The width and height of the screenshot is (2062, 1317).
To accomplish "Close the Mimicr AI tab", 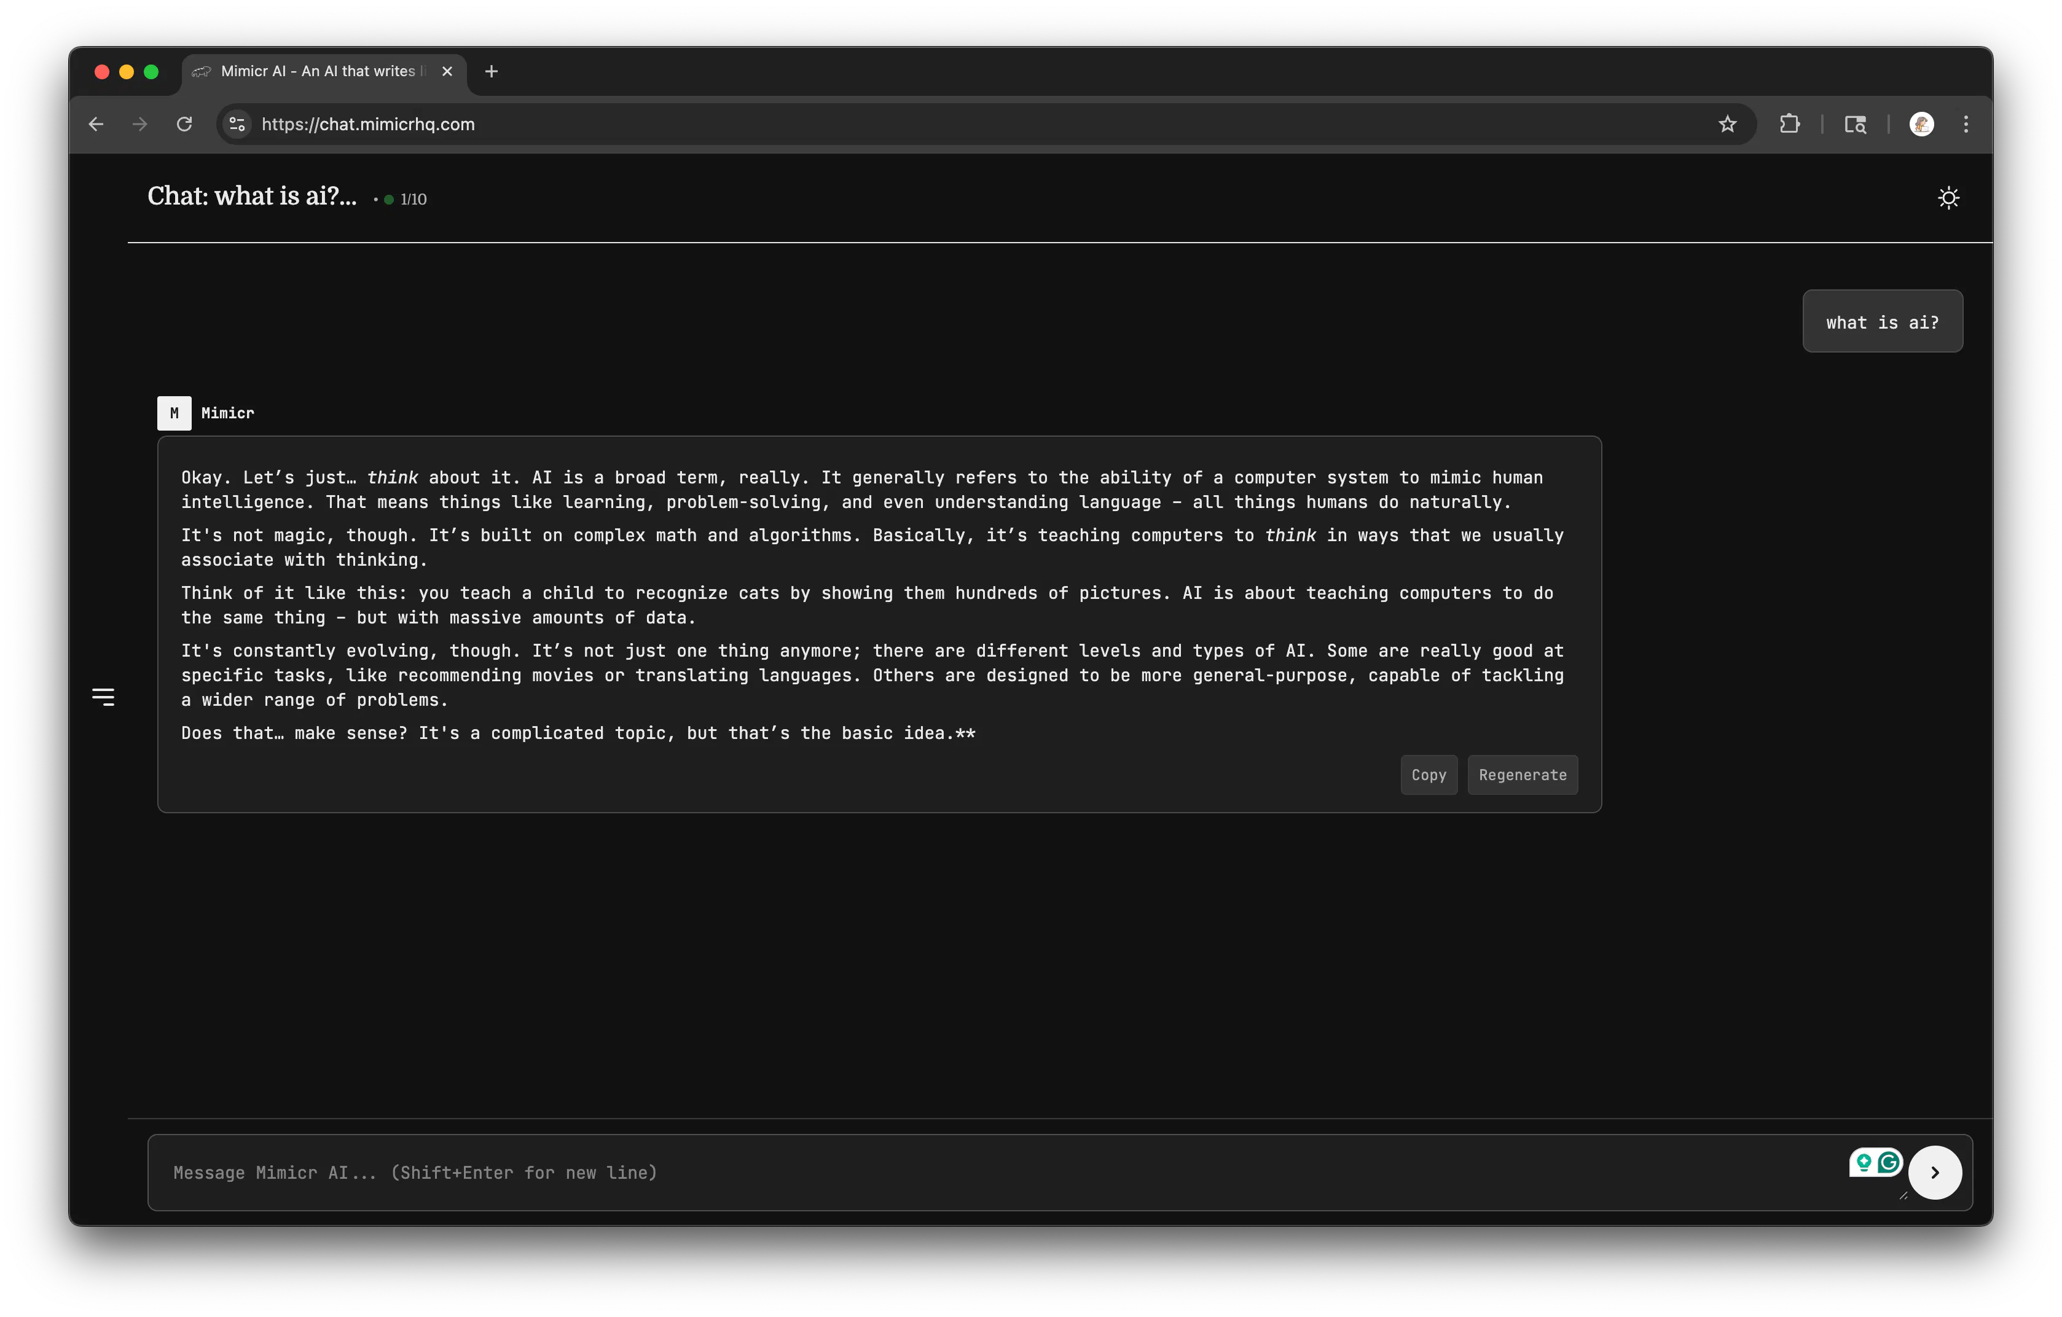I will coord(447,72).
